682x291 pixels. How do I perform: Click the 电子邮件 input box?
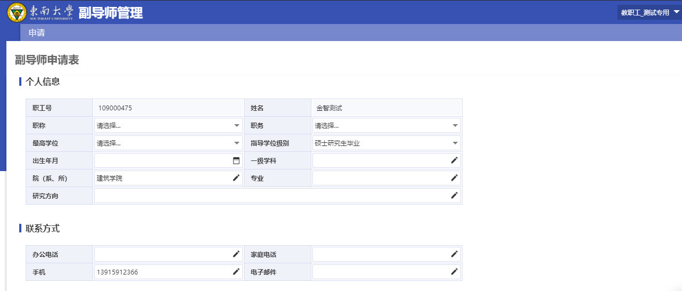pyautogui.click(x=379, y=272)
